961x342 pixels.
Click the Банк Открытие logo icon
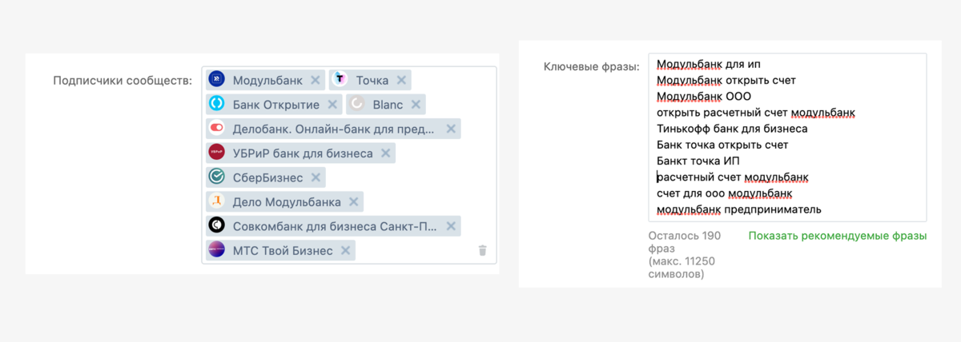(x=216, y=105)
